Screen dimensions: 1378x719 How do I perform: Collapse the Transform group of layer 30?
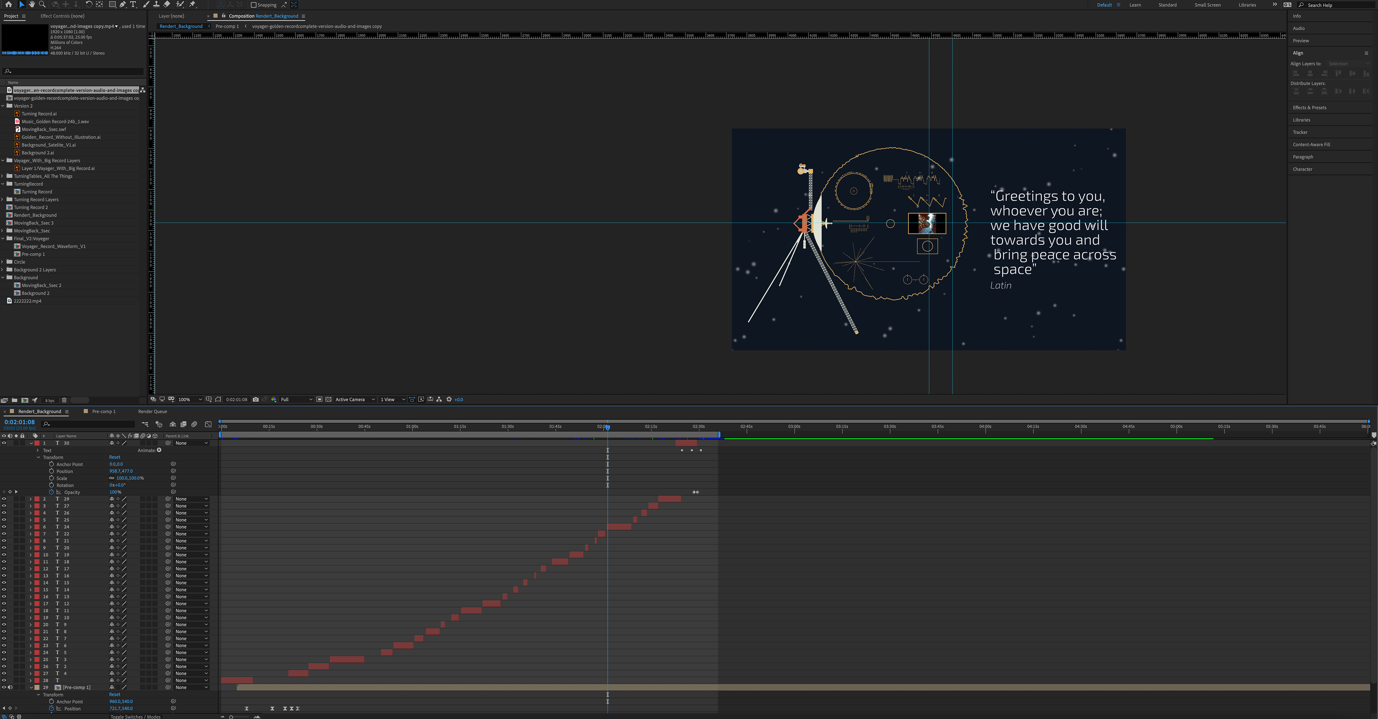pyautogui.click(x=38, y=457)
